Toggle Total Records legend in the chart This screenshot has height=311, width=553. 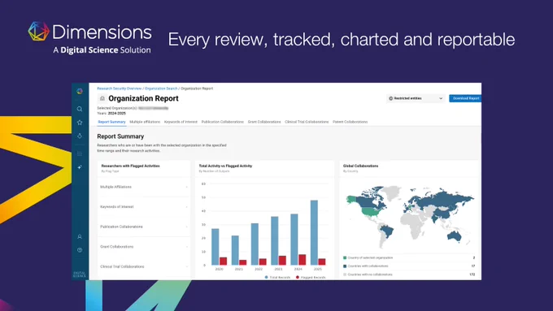pos(277,278)
